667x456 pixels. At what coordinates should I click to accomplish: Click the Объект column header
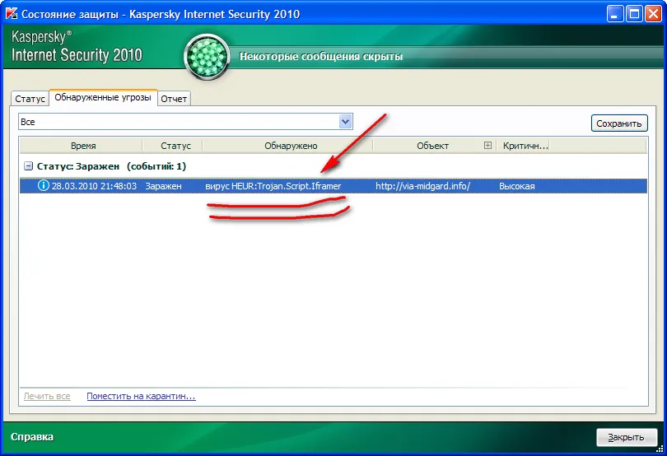(x=432, y=146)
